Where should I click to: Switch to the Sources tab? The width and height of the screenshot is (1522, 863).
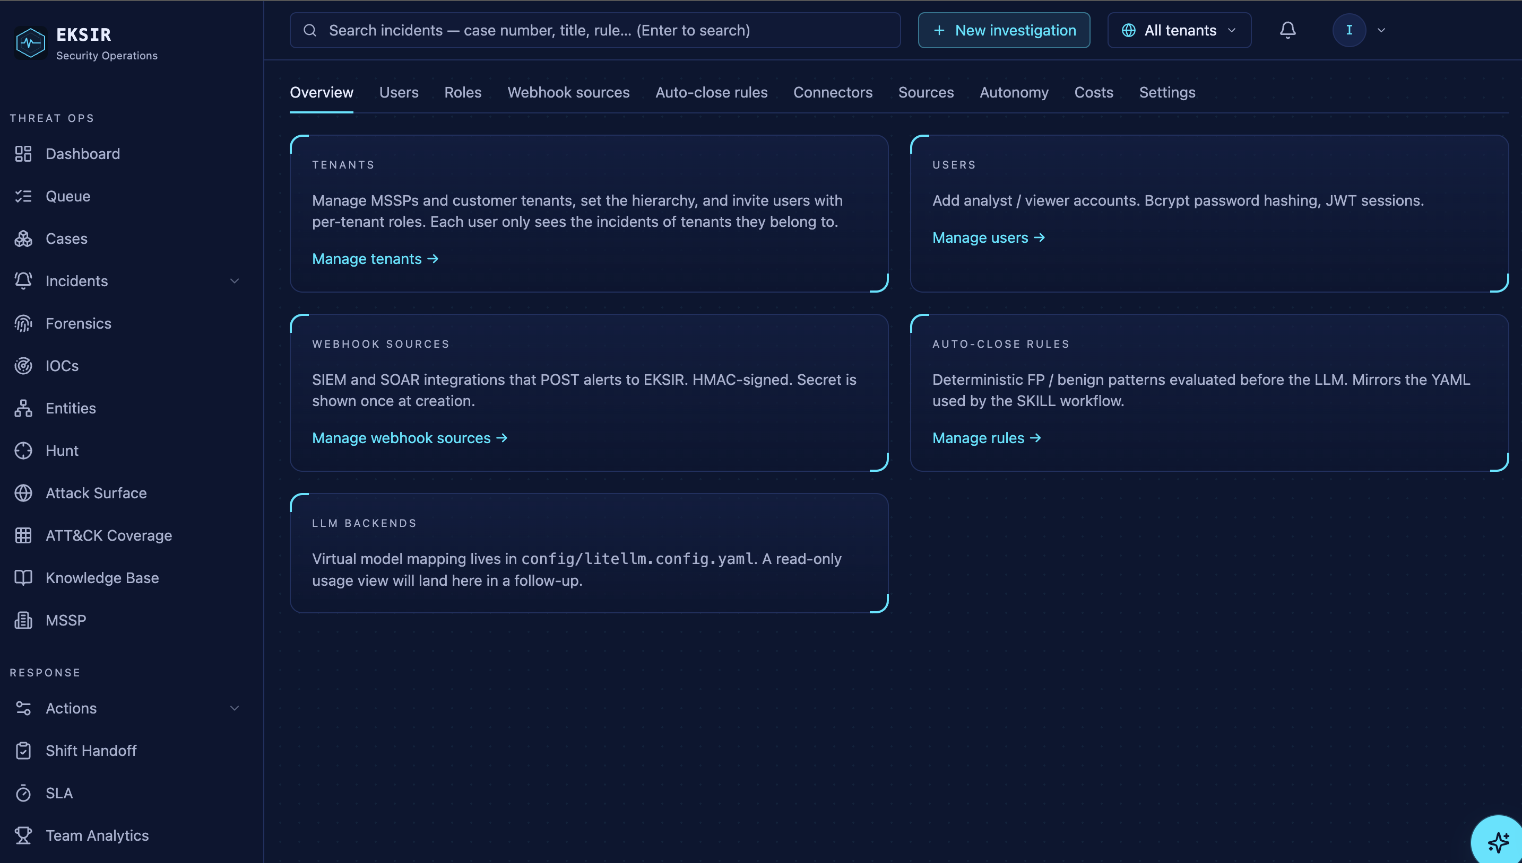926,92
